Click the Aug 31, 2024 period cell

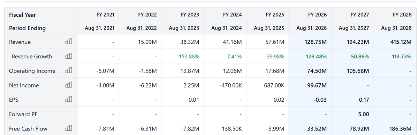click(227, 28)
